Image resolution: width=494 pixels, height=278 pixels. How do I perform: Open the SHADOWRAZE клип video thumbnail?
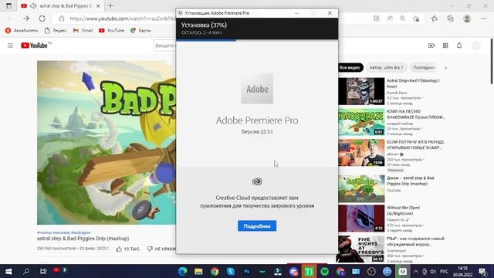click(361, 122)
